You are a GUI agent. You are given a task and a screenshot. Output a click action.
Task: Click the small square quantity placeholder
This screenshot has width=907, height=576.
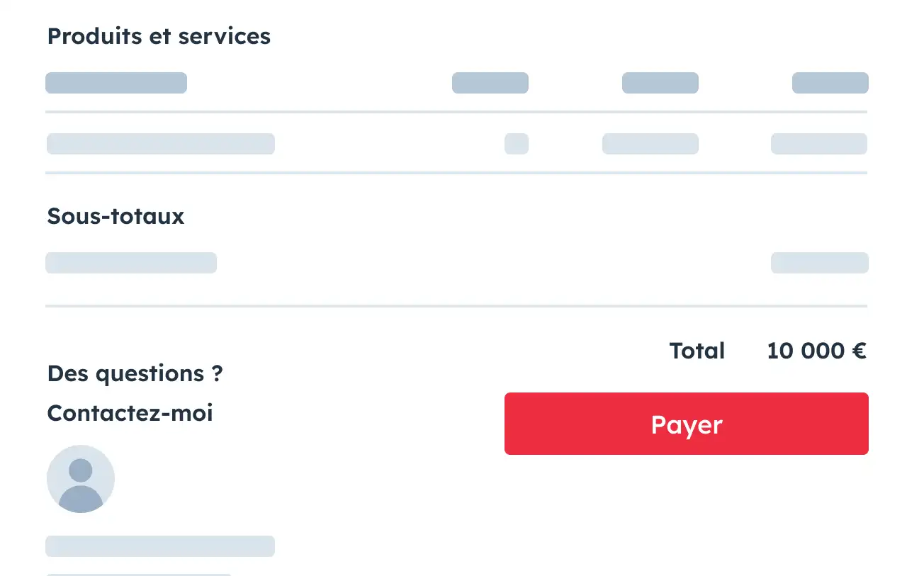517,144
